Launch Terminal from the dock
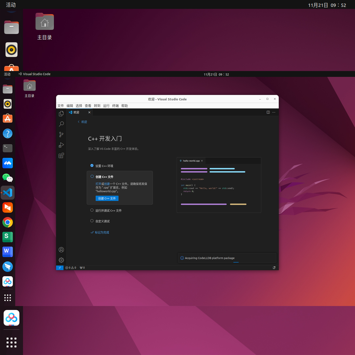The image size is (355, 355). 8,148
